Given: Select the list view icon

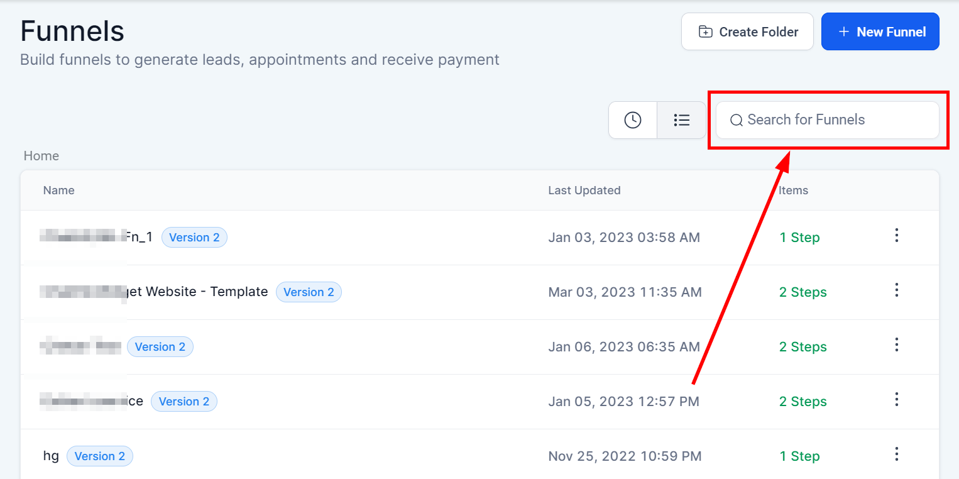Looking at the screenshot, I should pos(681,120).
